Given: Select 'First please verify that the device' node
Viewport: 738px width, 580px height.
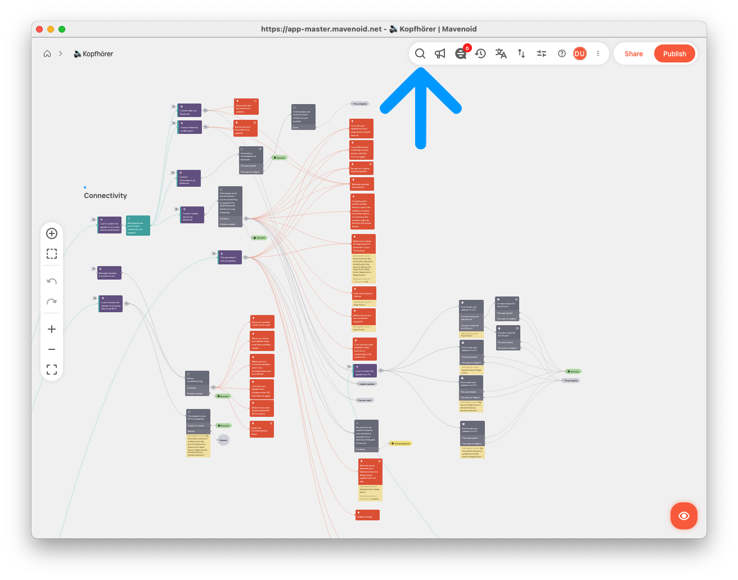Looking at the screenshot, I should [x=230, y=206].
